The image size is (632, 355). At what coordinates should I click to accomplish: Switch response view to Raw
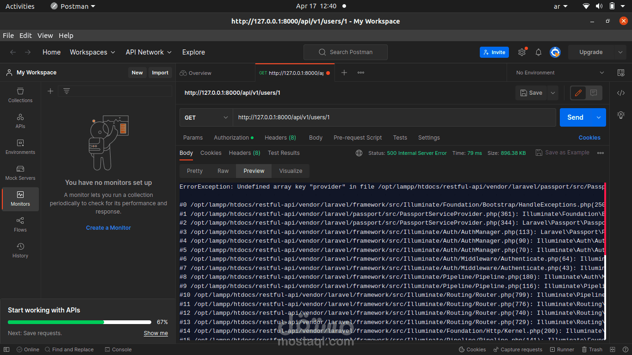(x=223, y=171)
